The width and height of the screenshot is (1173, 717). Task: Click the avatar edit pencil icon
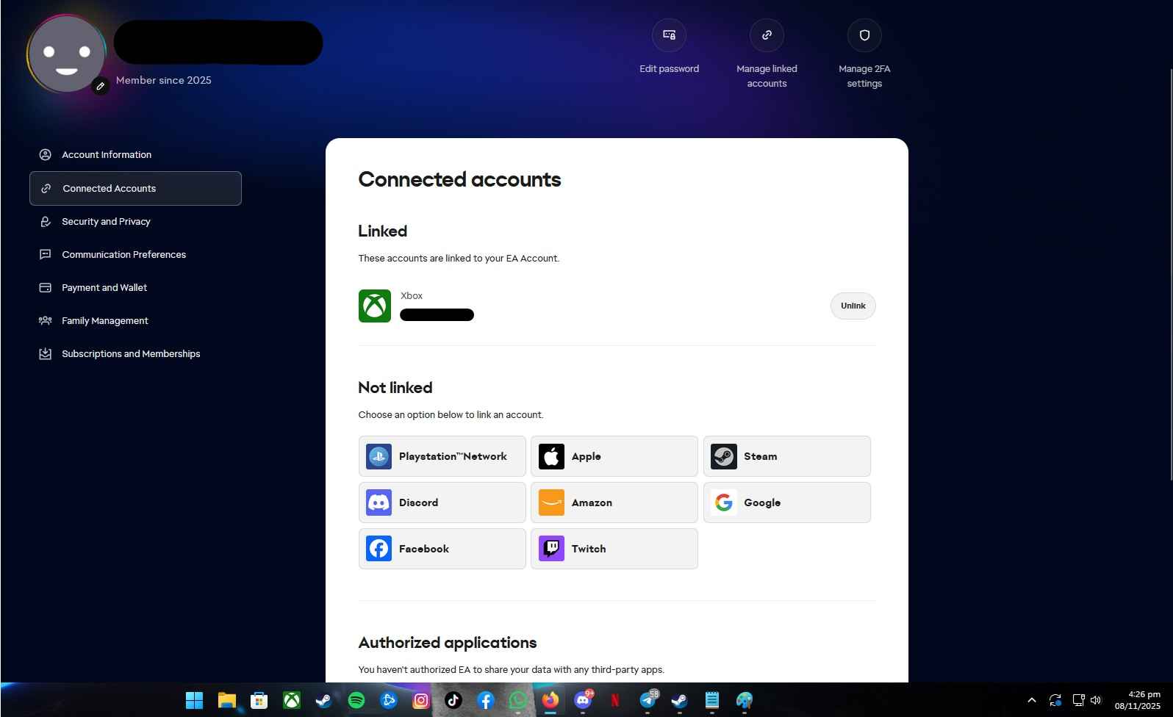[x=101, y=86]
